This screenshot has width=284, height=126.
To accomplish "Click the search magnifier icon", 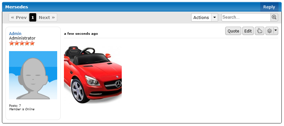I will click(x=274, y=17).
